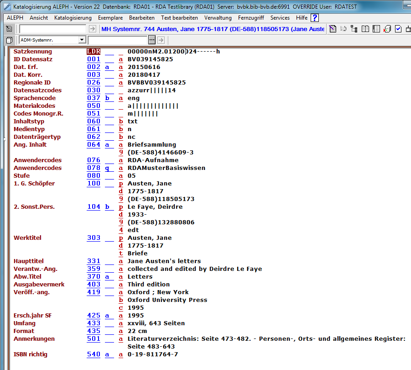Click field tag 100 for 1. G. Schöpfer
This screenshot has height=370, width=411.
(94, 184)
